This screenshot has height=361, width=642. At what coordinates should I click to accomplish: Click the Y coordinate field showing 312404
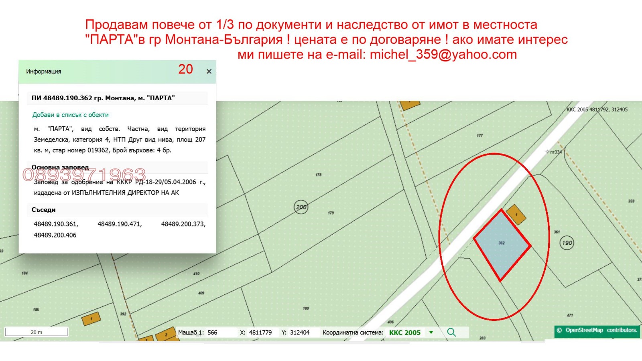click(x=299, y=332)
